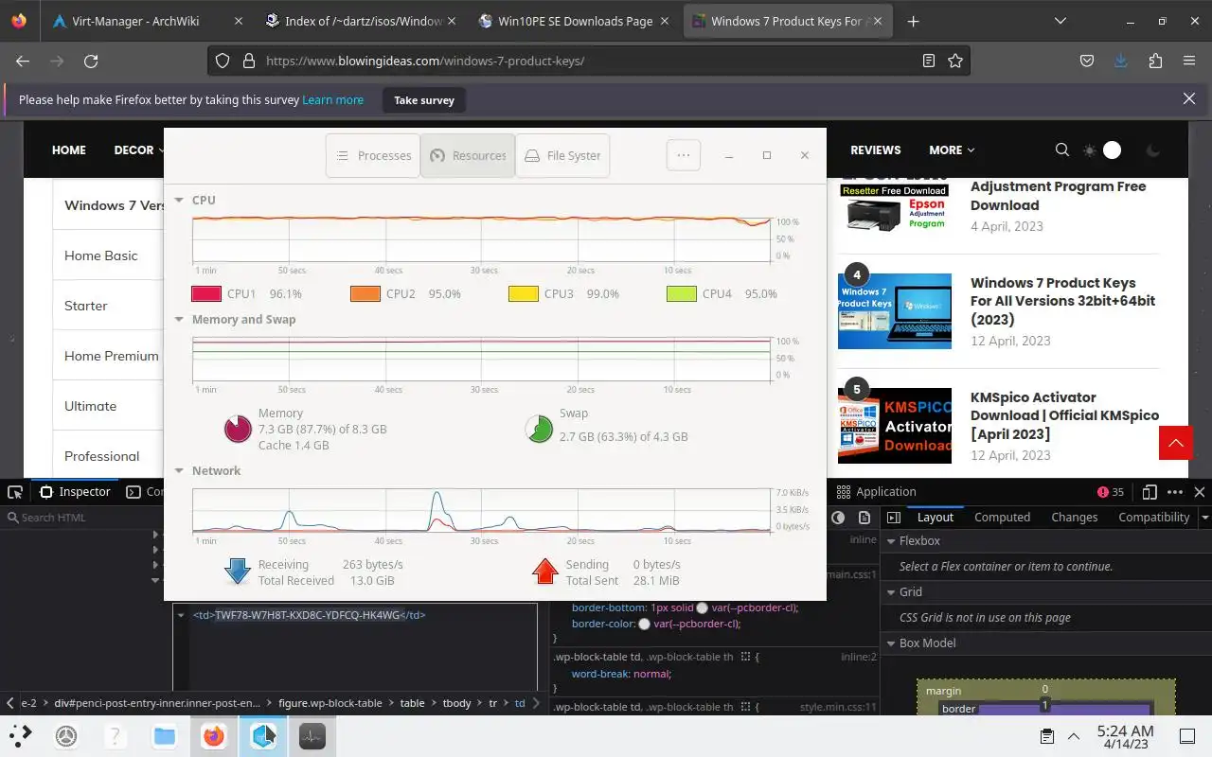Switch to System Monitor taskbar icon
Screen dimensions: 1212x757
click(312, 735)
